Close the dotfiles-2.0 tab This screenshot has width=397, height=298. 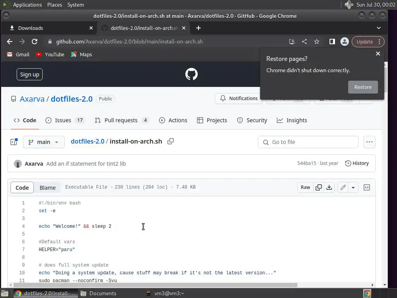[184, 28]
